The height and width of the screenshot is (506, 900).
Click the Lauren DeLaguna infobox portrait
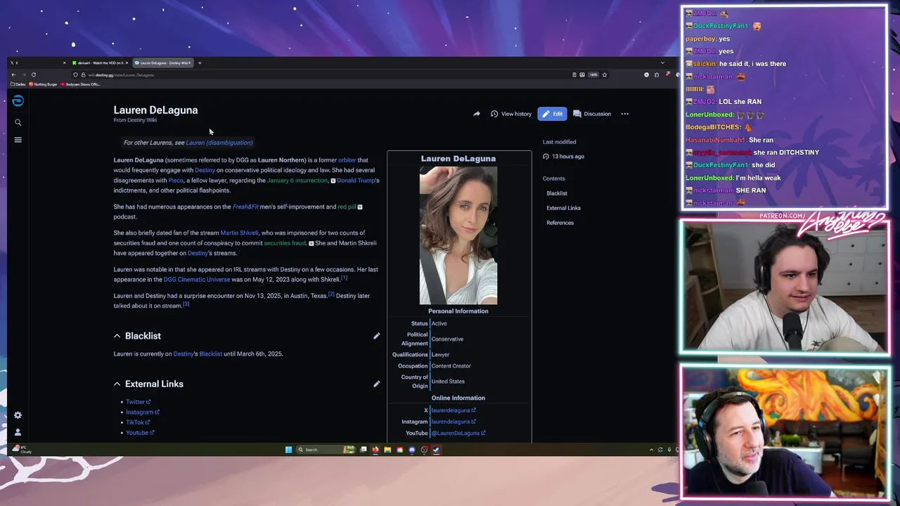(x=458, y=235)
